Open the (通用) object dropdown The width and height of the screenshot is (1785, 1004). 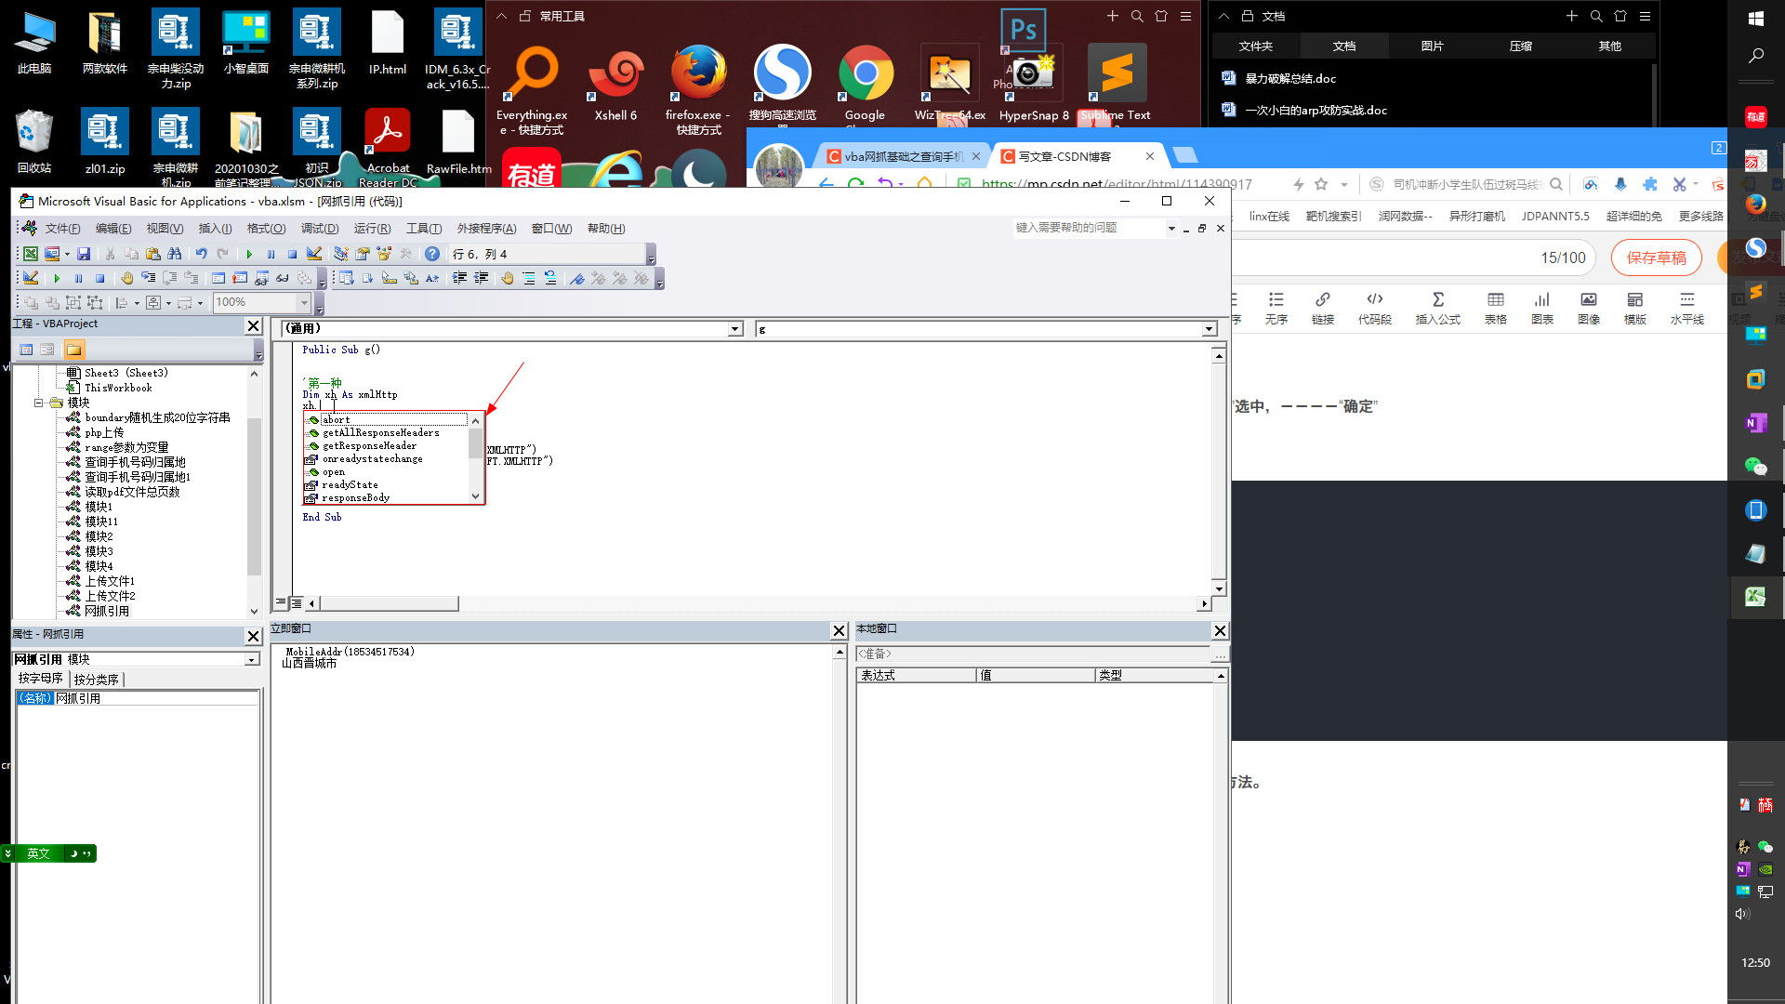click(x=735, y=329)
